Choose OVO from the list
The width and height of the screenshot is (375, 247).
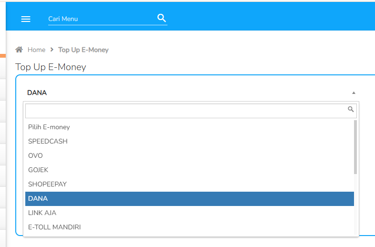coord(190,155)
